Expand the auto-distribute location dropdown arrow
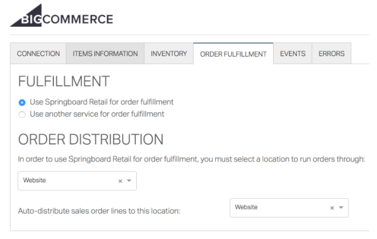 click(341, 208)
